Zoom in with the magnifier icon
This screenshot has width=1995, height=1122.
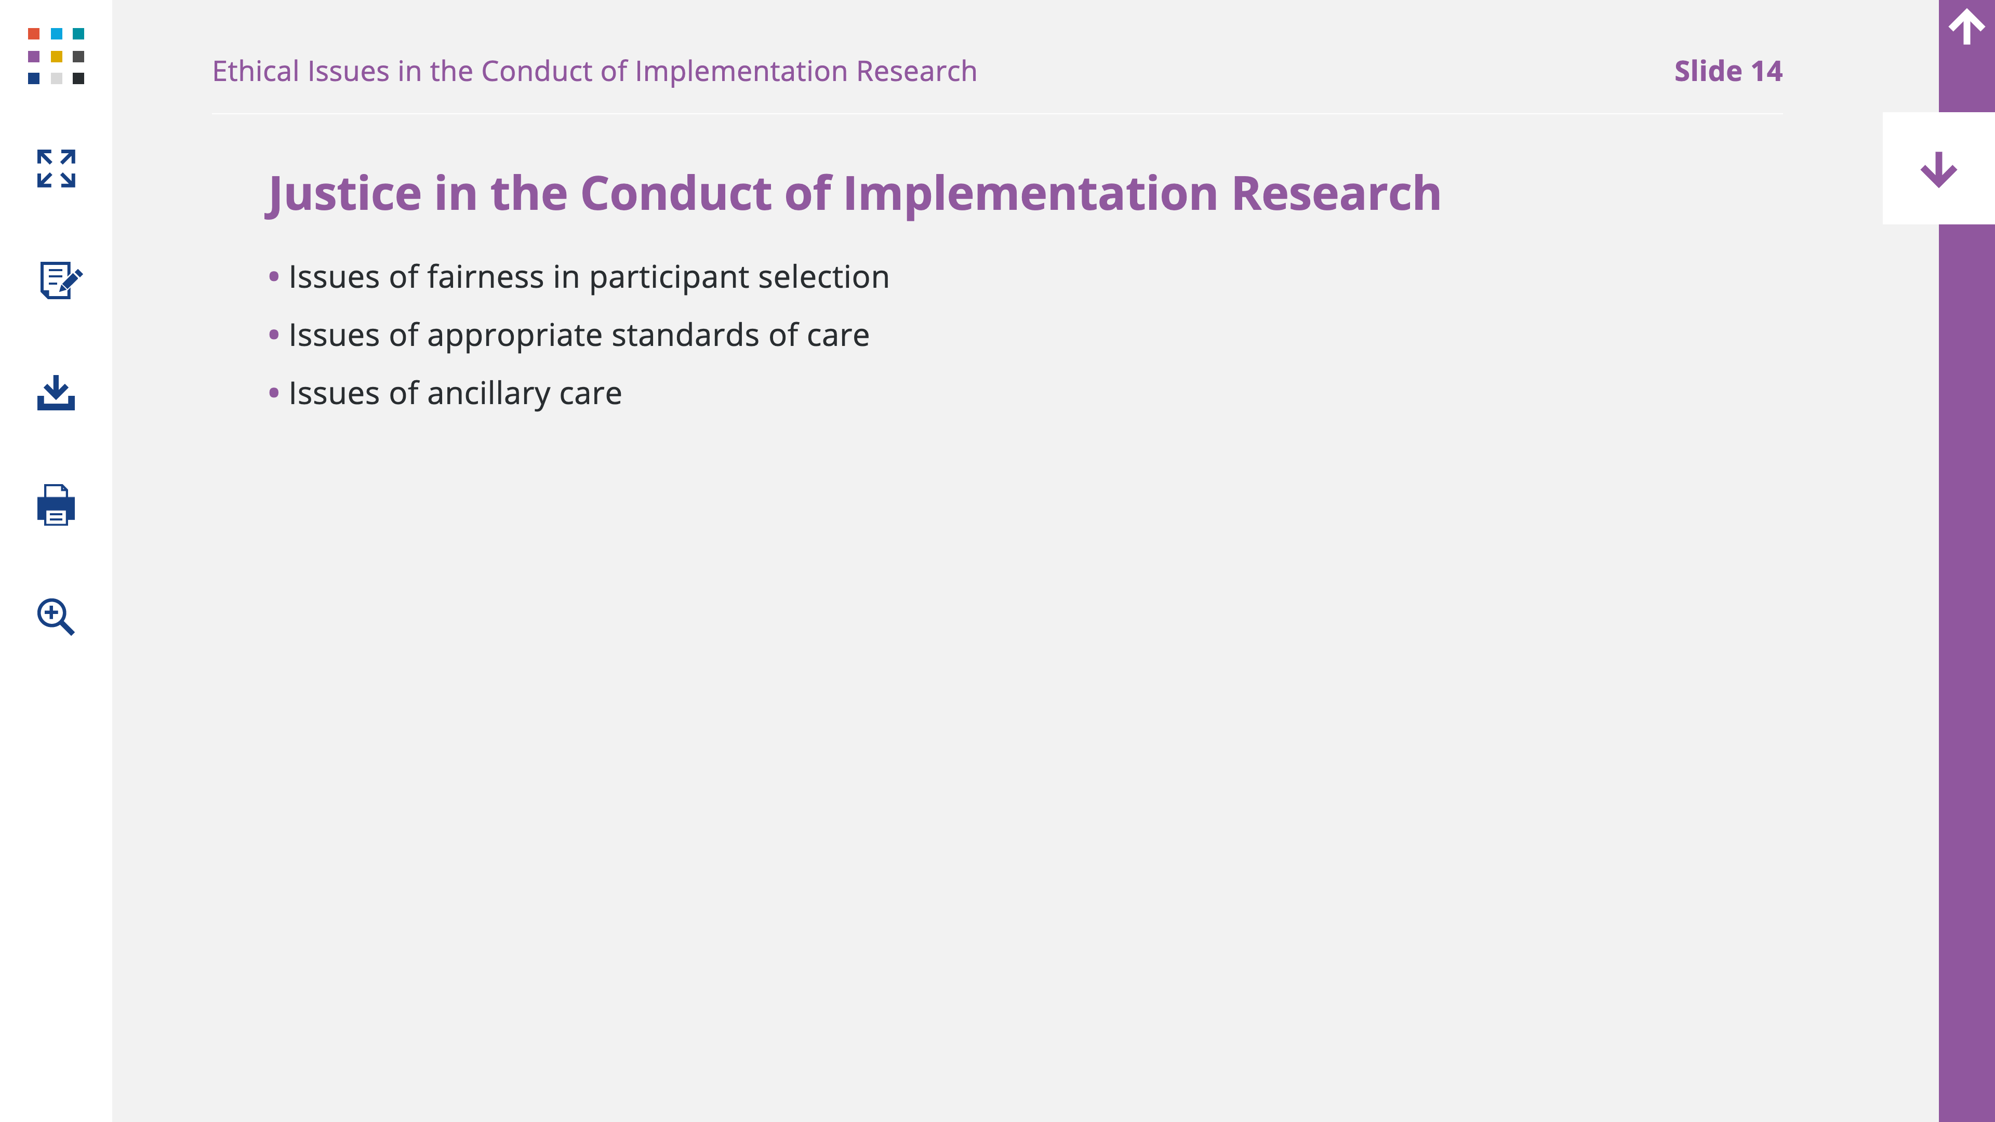pyautogui.click(x=56, y=617)
